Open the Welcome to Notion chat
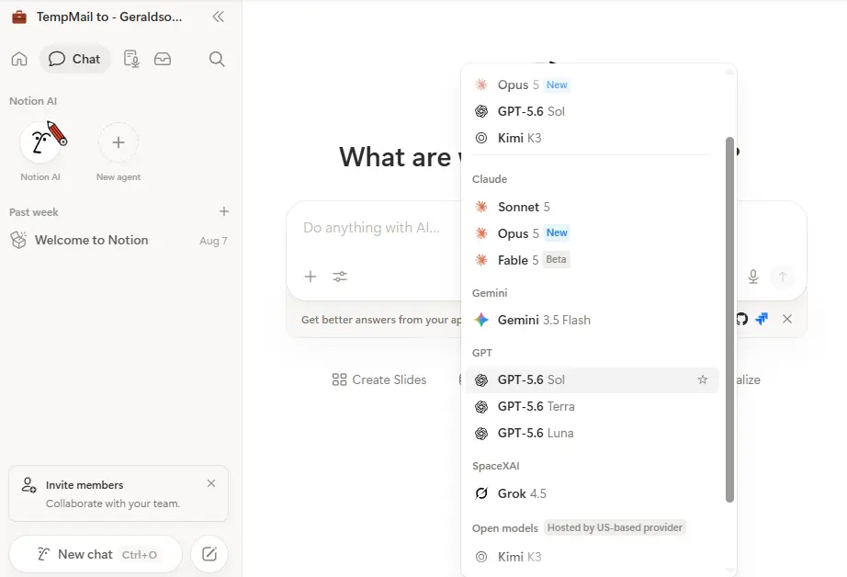Screen dimensions: 847x577 (119, 241)
